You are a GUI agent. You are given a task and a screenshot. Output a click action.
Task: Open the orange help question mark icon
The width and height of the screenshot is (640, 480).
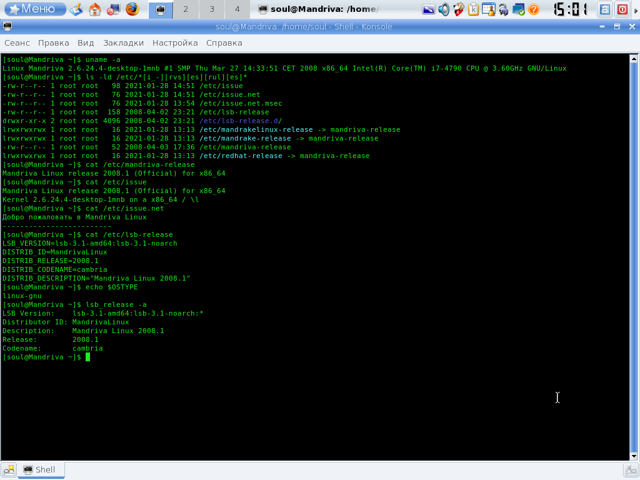pyautogui.click(x=534, y=9)
